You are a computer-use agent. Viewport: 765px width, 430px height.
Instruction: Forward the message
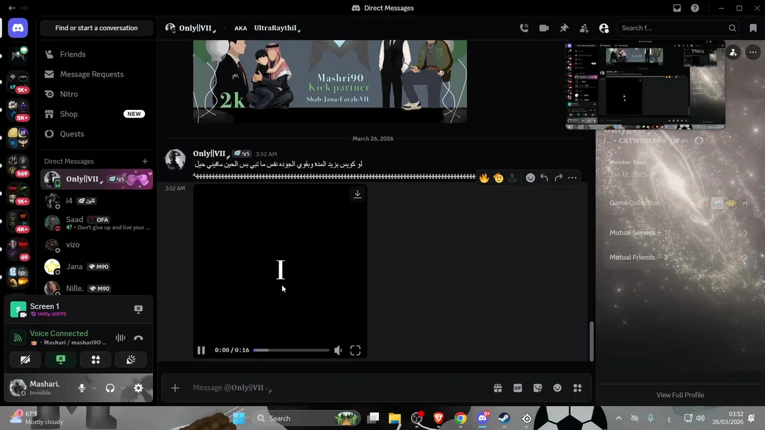[x=558, y=178]
